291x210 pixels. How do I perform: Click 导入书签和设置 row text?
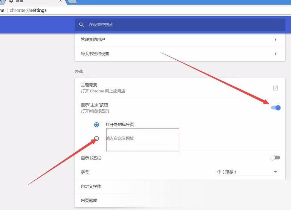(x=95, y=54)
